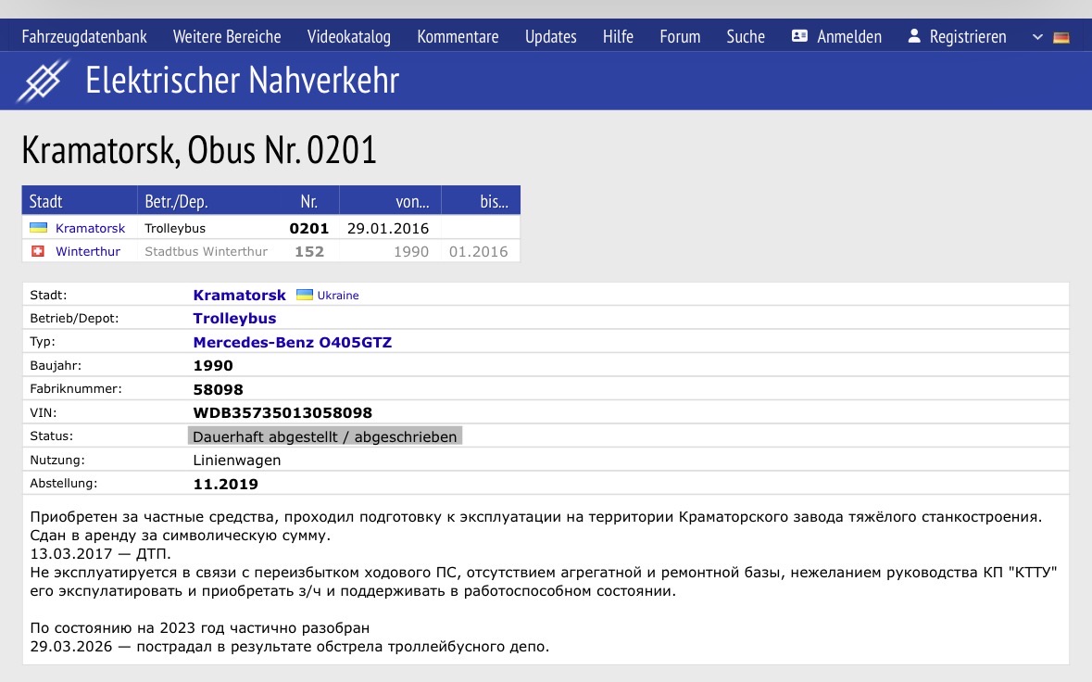The image size is (1092, 682).
Task: Open the Updates page
Action: tap(551, 36)
